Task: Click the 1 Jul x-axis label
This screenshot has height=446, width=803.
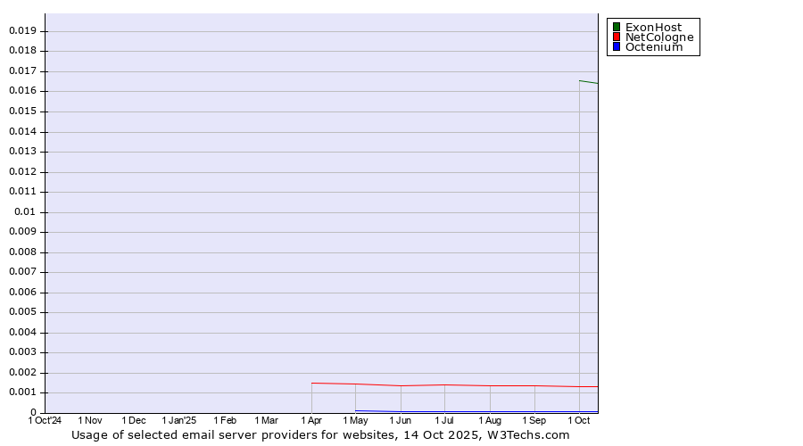Action: [444, 420]
